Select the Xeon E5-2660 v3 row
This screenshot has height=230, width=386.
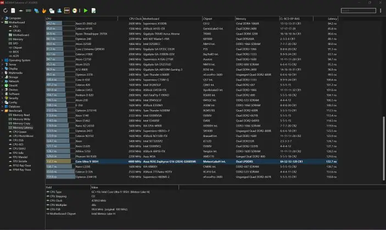pos(192,24)
